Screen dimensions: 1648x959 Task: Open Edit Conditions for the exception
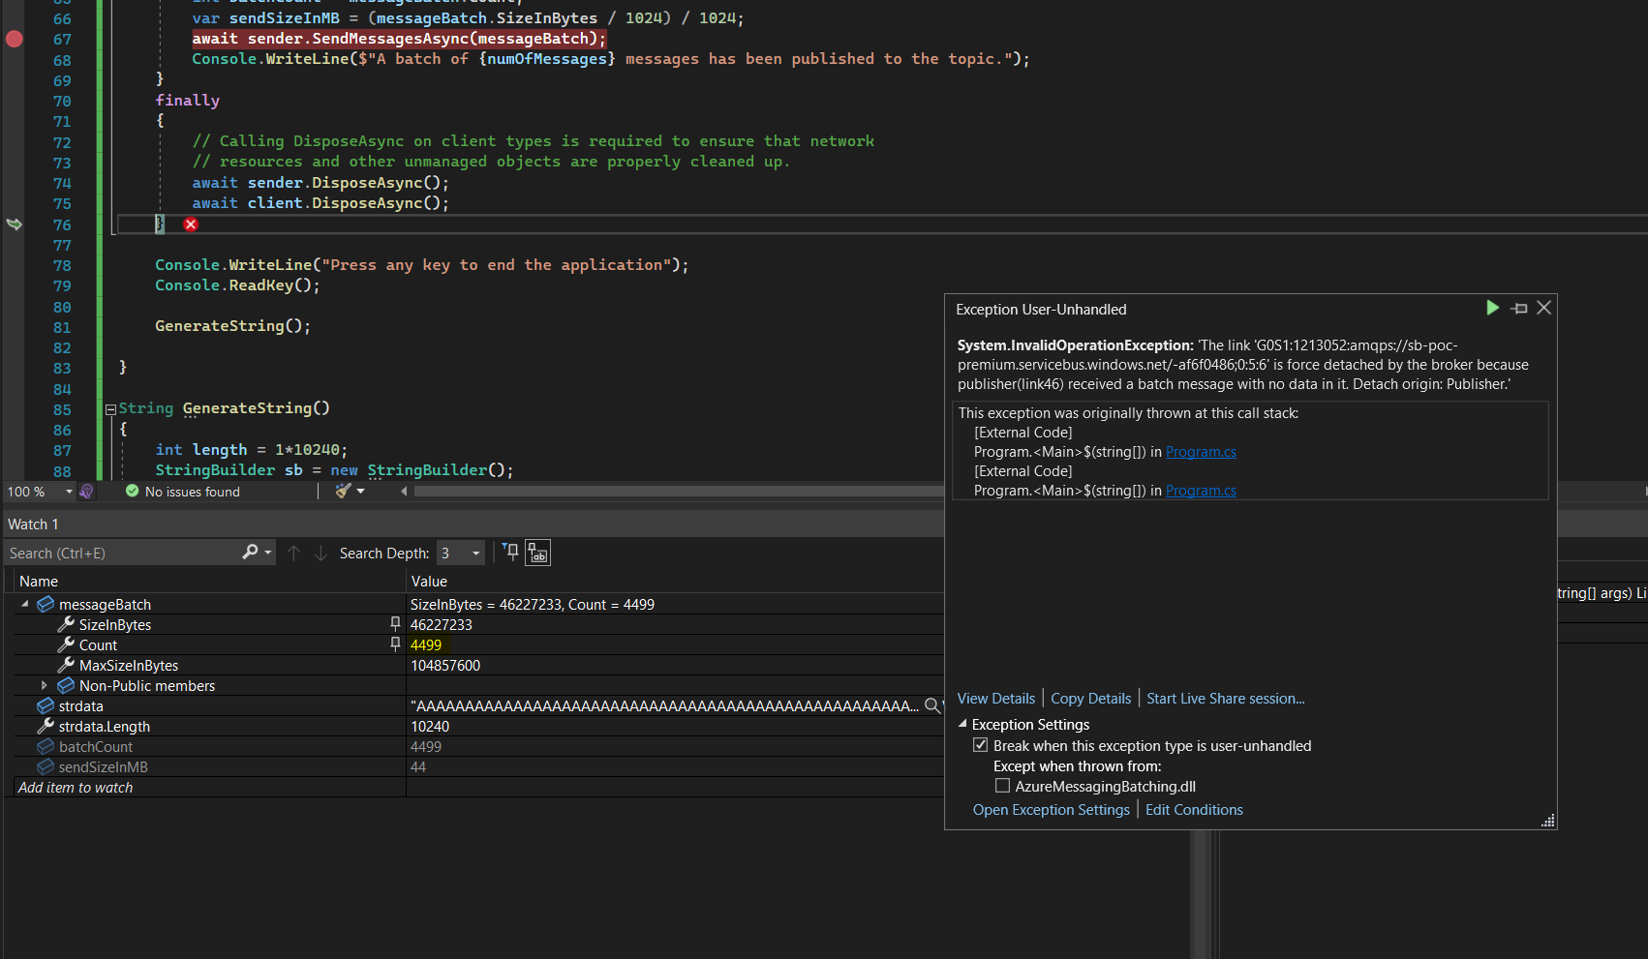1194,809
